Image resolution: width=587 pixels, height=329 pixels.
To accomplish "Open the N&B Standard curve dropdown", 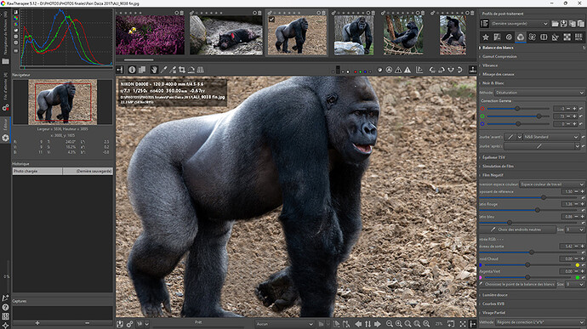I will 551,137.
